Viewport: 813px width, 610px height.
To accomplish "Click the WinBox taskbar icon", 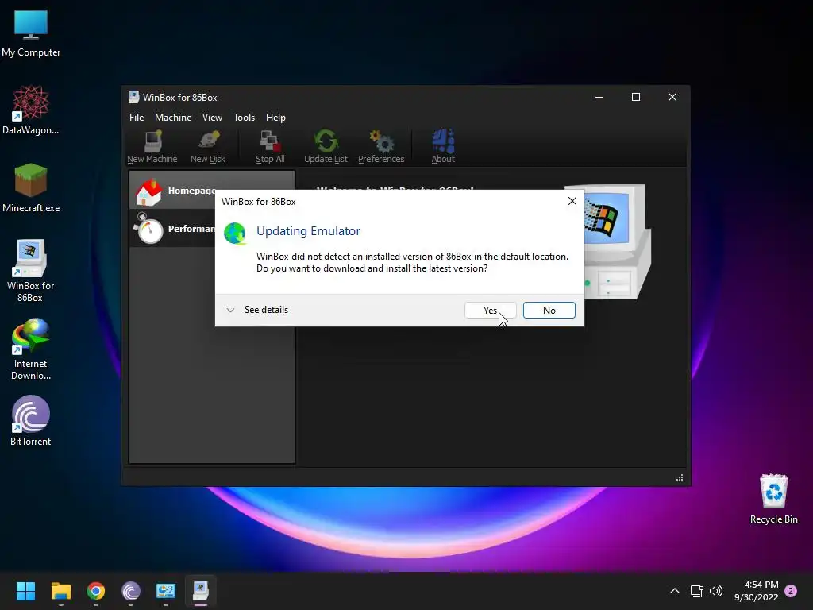I will 201,591.
